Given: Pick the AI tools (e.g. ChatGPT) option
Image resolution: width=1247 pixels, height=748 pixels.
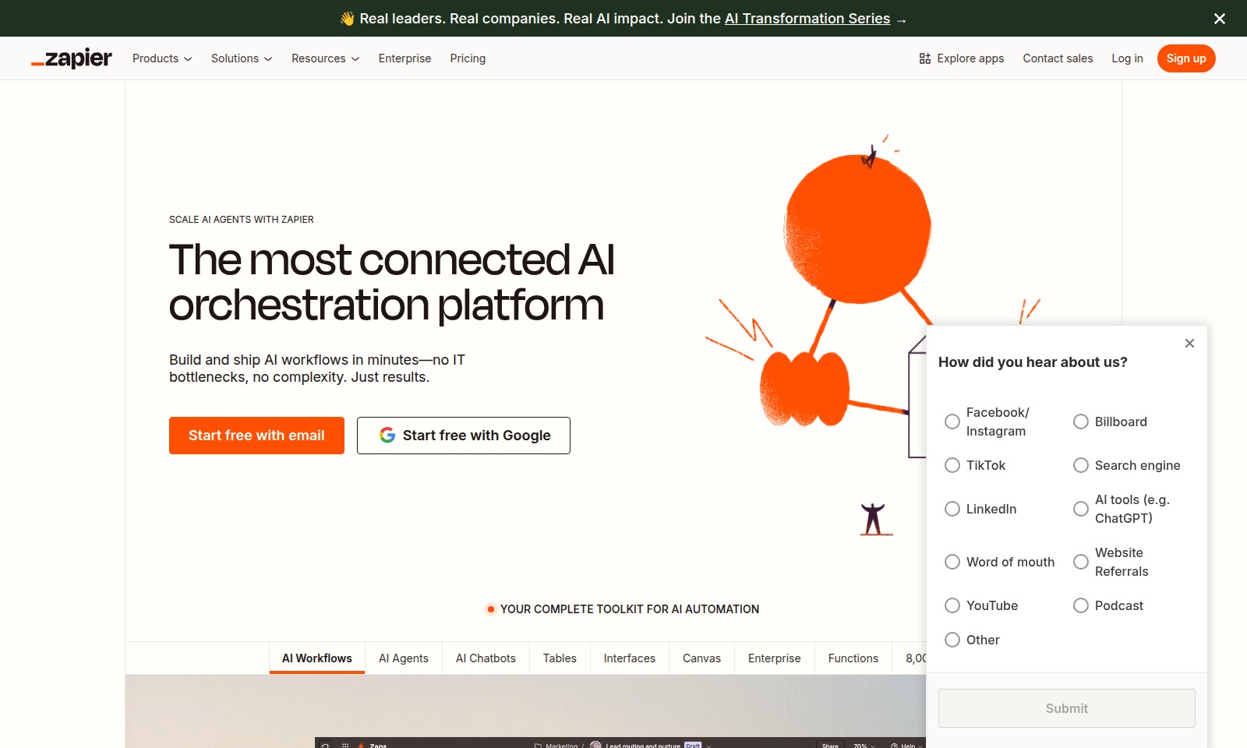Looking at the screenshot, I should (1081, 509).
